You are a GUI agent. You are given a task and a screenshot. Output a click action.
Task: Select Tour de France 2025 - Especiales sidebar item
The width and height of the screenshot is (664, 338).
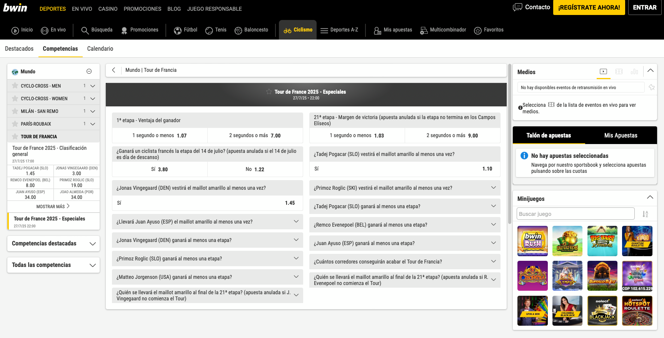[53, 222]
